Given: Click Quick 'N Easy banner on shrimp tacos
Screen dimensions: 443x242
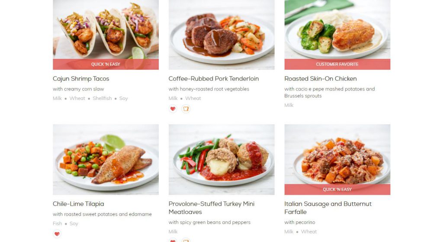Looking at the screenshot, I should pos(106,64).
